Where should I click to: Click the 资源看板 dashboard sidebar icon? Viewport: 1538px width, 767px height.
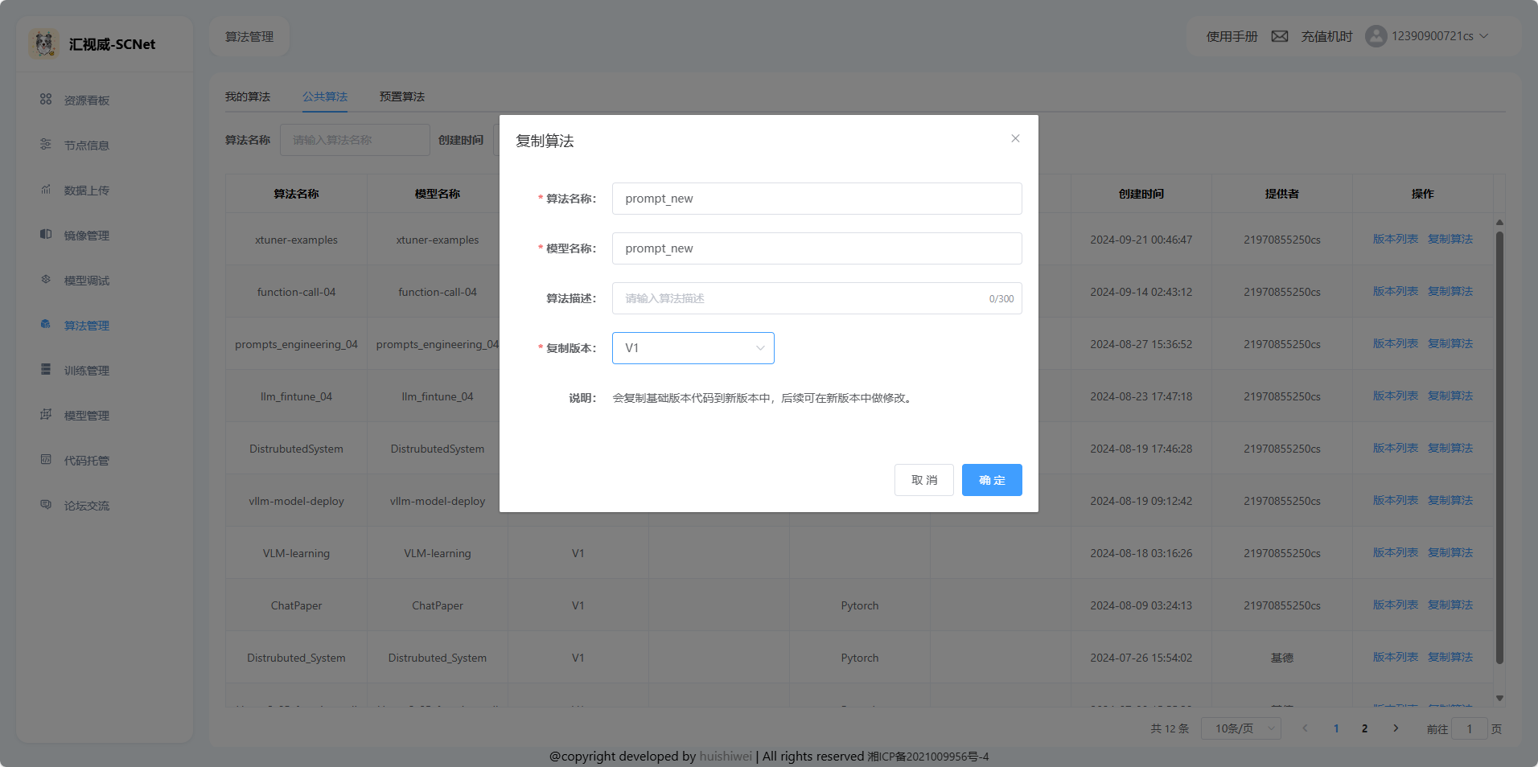46,100
